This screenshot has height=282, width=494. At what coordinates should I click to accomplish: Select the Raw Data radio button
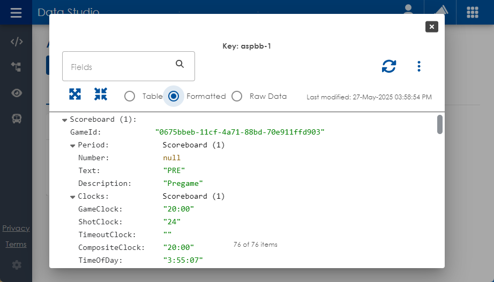(x=237, y=96)
